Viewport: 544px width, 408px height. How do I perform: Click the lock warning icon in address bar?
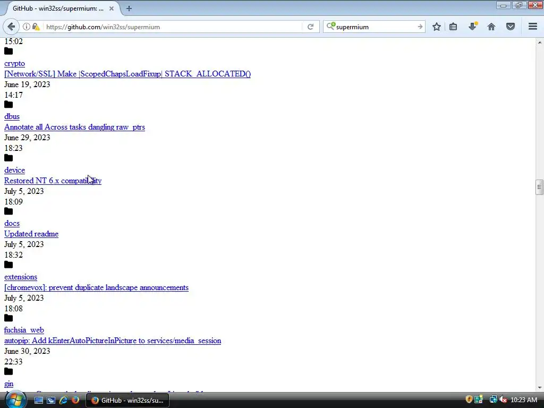36,27
